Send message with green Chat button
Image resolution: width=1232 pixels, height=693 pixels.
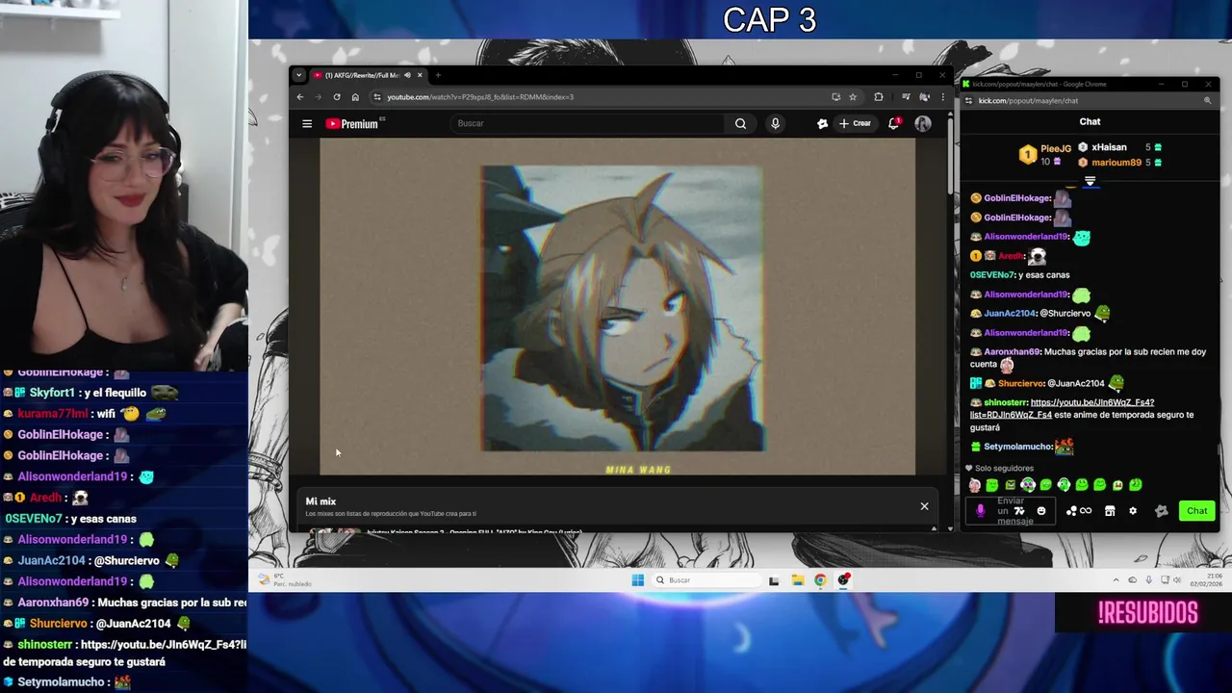[1196, 511]
